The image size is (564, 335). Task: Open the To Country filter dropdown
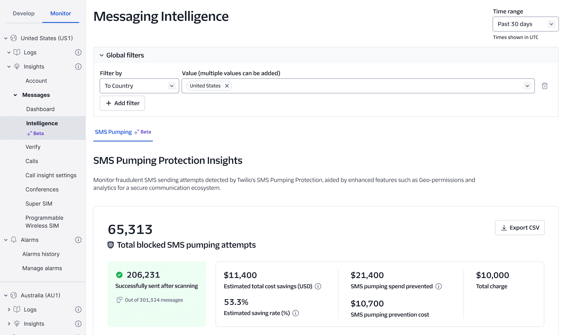172,86
